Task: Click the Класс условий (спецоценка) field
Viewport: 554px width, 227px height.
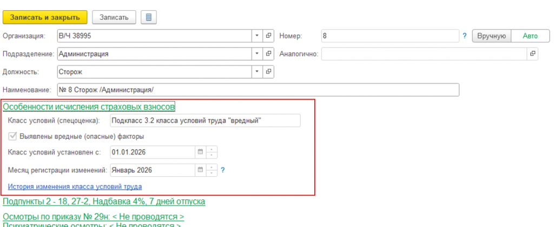Action: (x=205, y=121)
